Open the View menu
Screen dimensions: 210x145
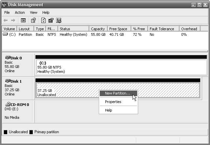point(33,12)
